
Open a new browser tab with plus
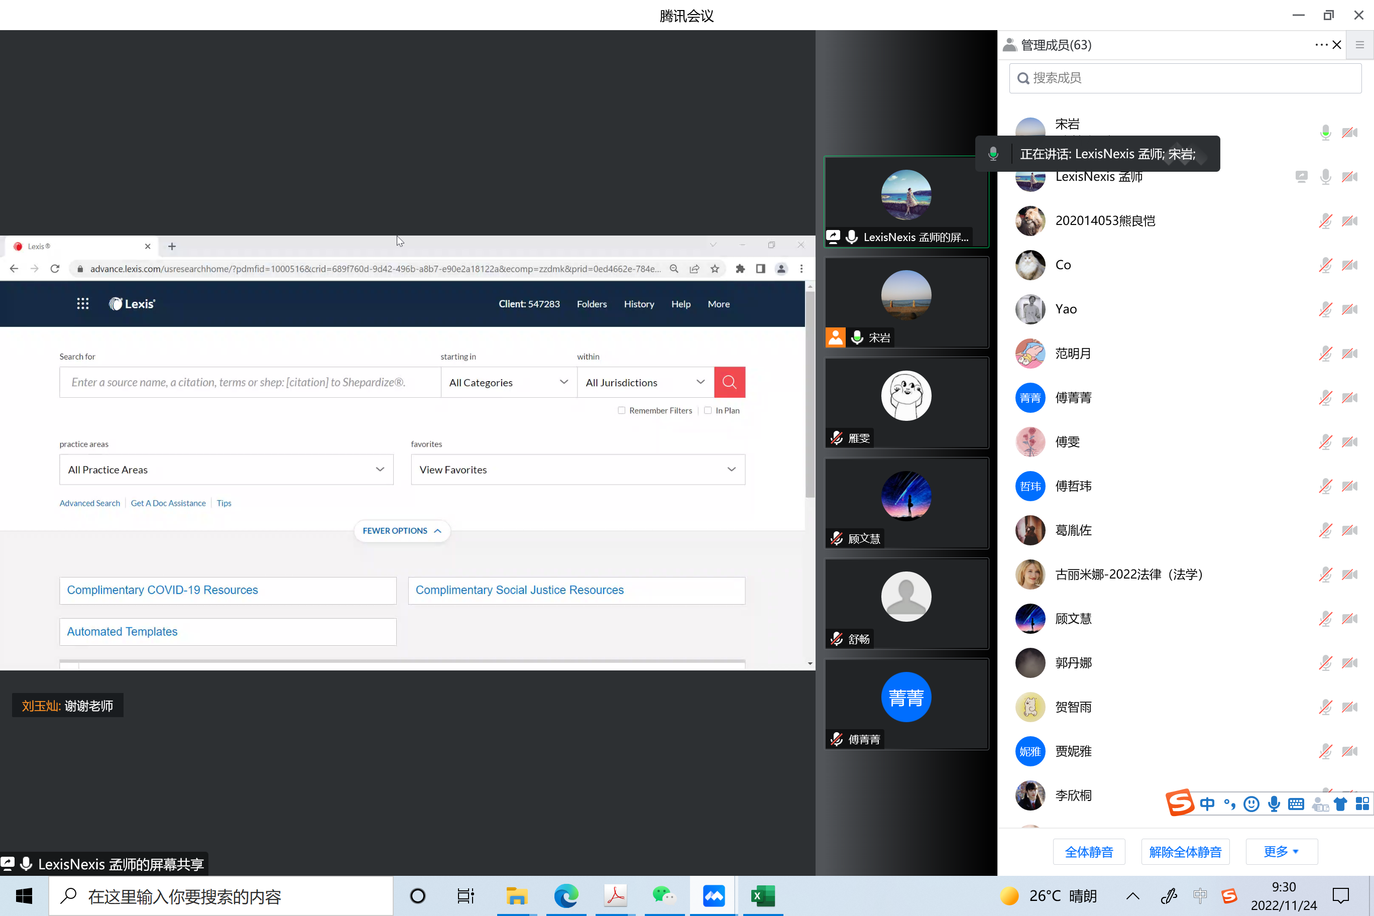pos(172,247)
